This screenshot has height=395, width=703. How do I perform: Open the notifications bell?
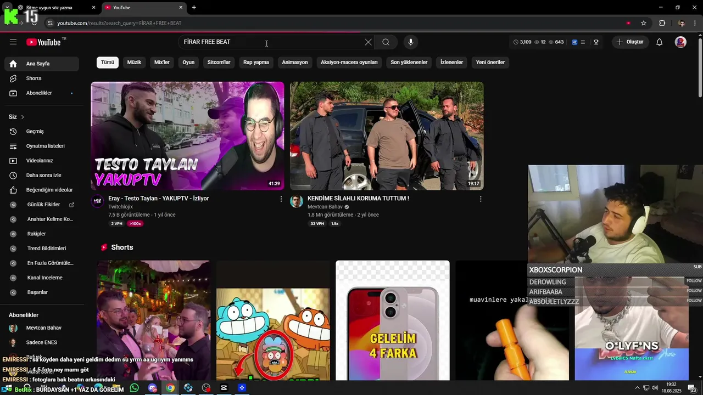pyautogui.click(x=660, y=42)
